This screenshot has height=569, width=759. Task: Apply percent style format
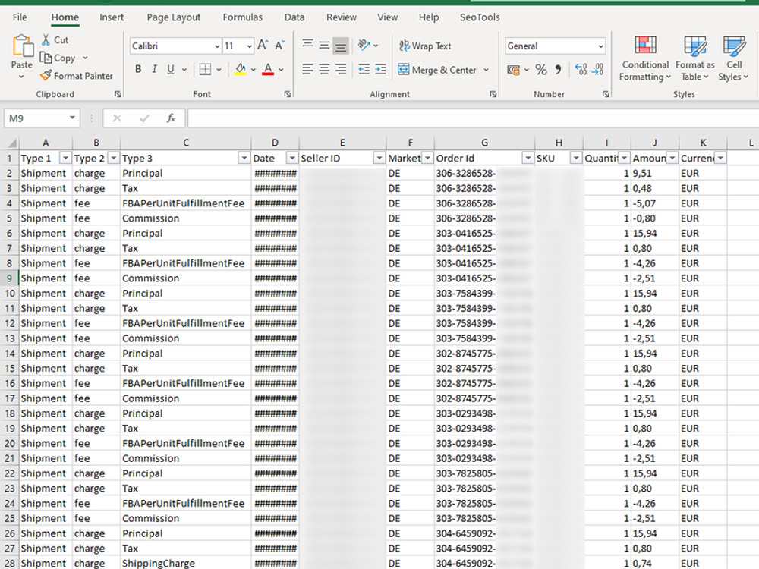click(541, 70)
